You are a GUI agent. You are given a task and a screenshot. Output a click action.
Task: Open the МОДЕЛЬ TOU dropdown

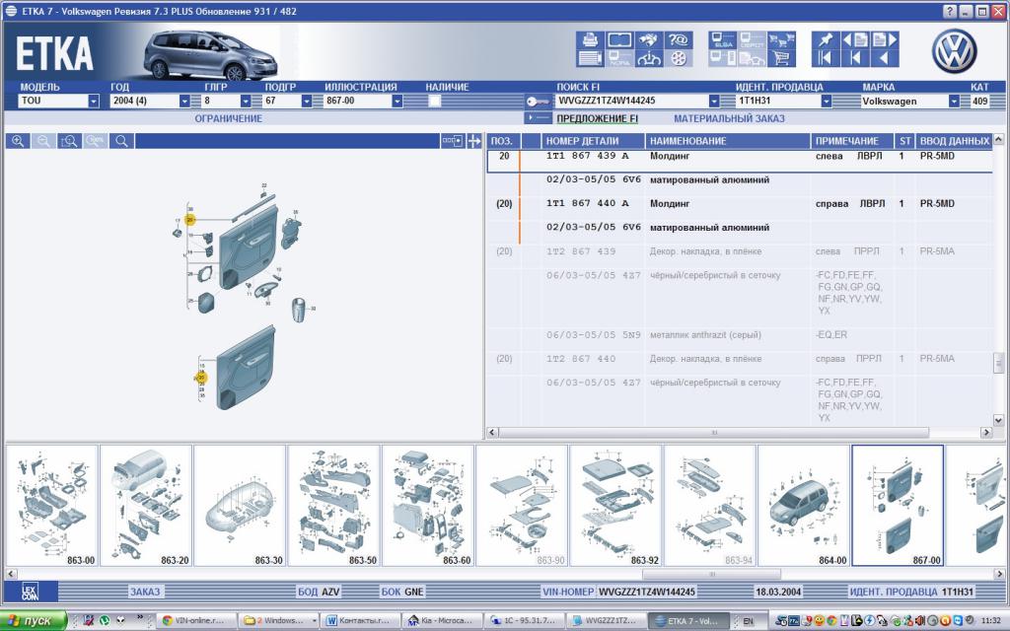tap(94, 102)
